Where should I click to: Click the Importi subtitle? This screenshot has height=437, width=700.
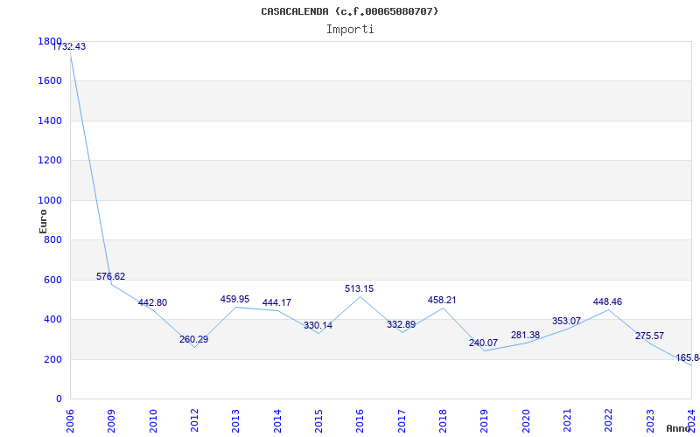click(x=350, y=30)
